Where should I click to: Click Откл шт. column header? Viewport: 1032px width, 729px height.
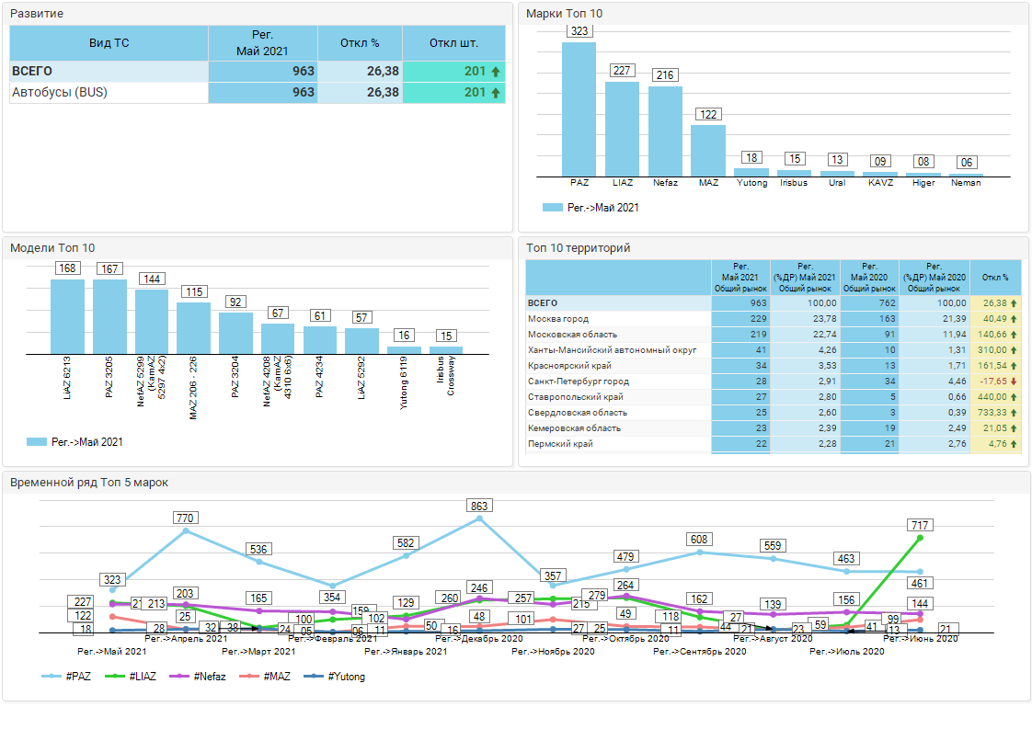453,43
